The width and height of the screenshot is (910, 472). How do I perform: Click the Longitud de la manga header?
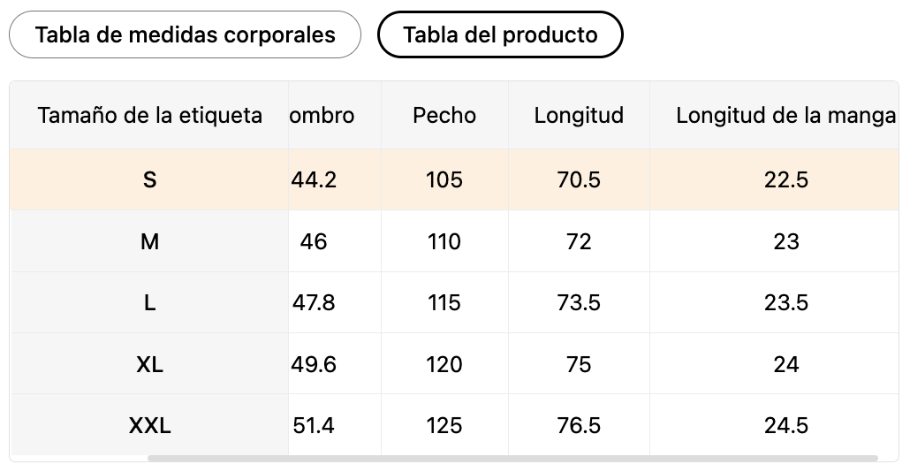(x=785, y=115)
